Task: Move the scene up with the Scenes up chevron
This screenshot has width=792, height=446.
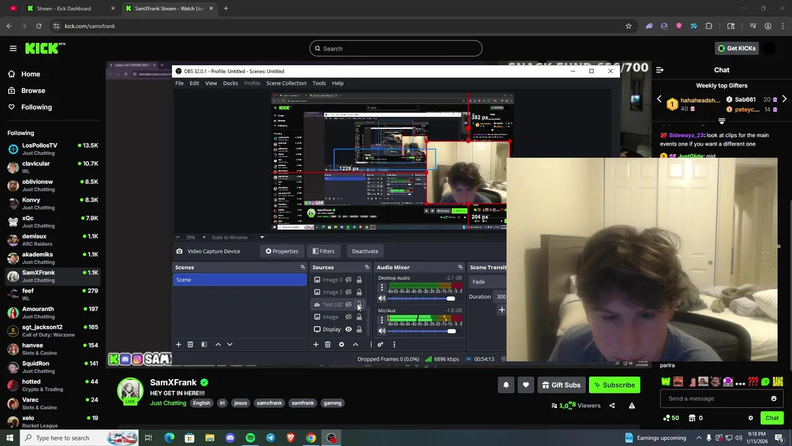Action: [218, 344]
